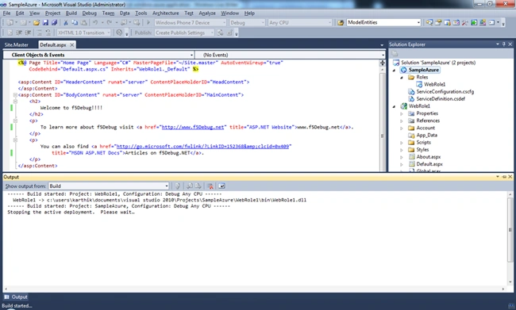Image resolution: width=516 pixels, height=310 pixels.
Task: Click the Undo toolbar icon
Action: point(95,23)
